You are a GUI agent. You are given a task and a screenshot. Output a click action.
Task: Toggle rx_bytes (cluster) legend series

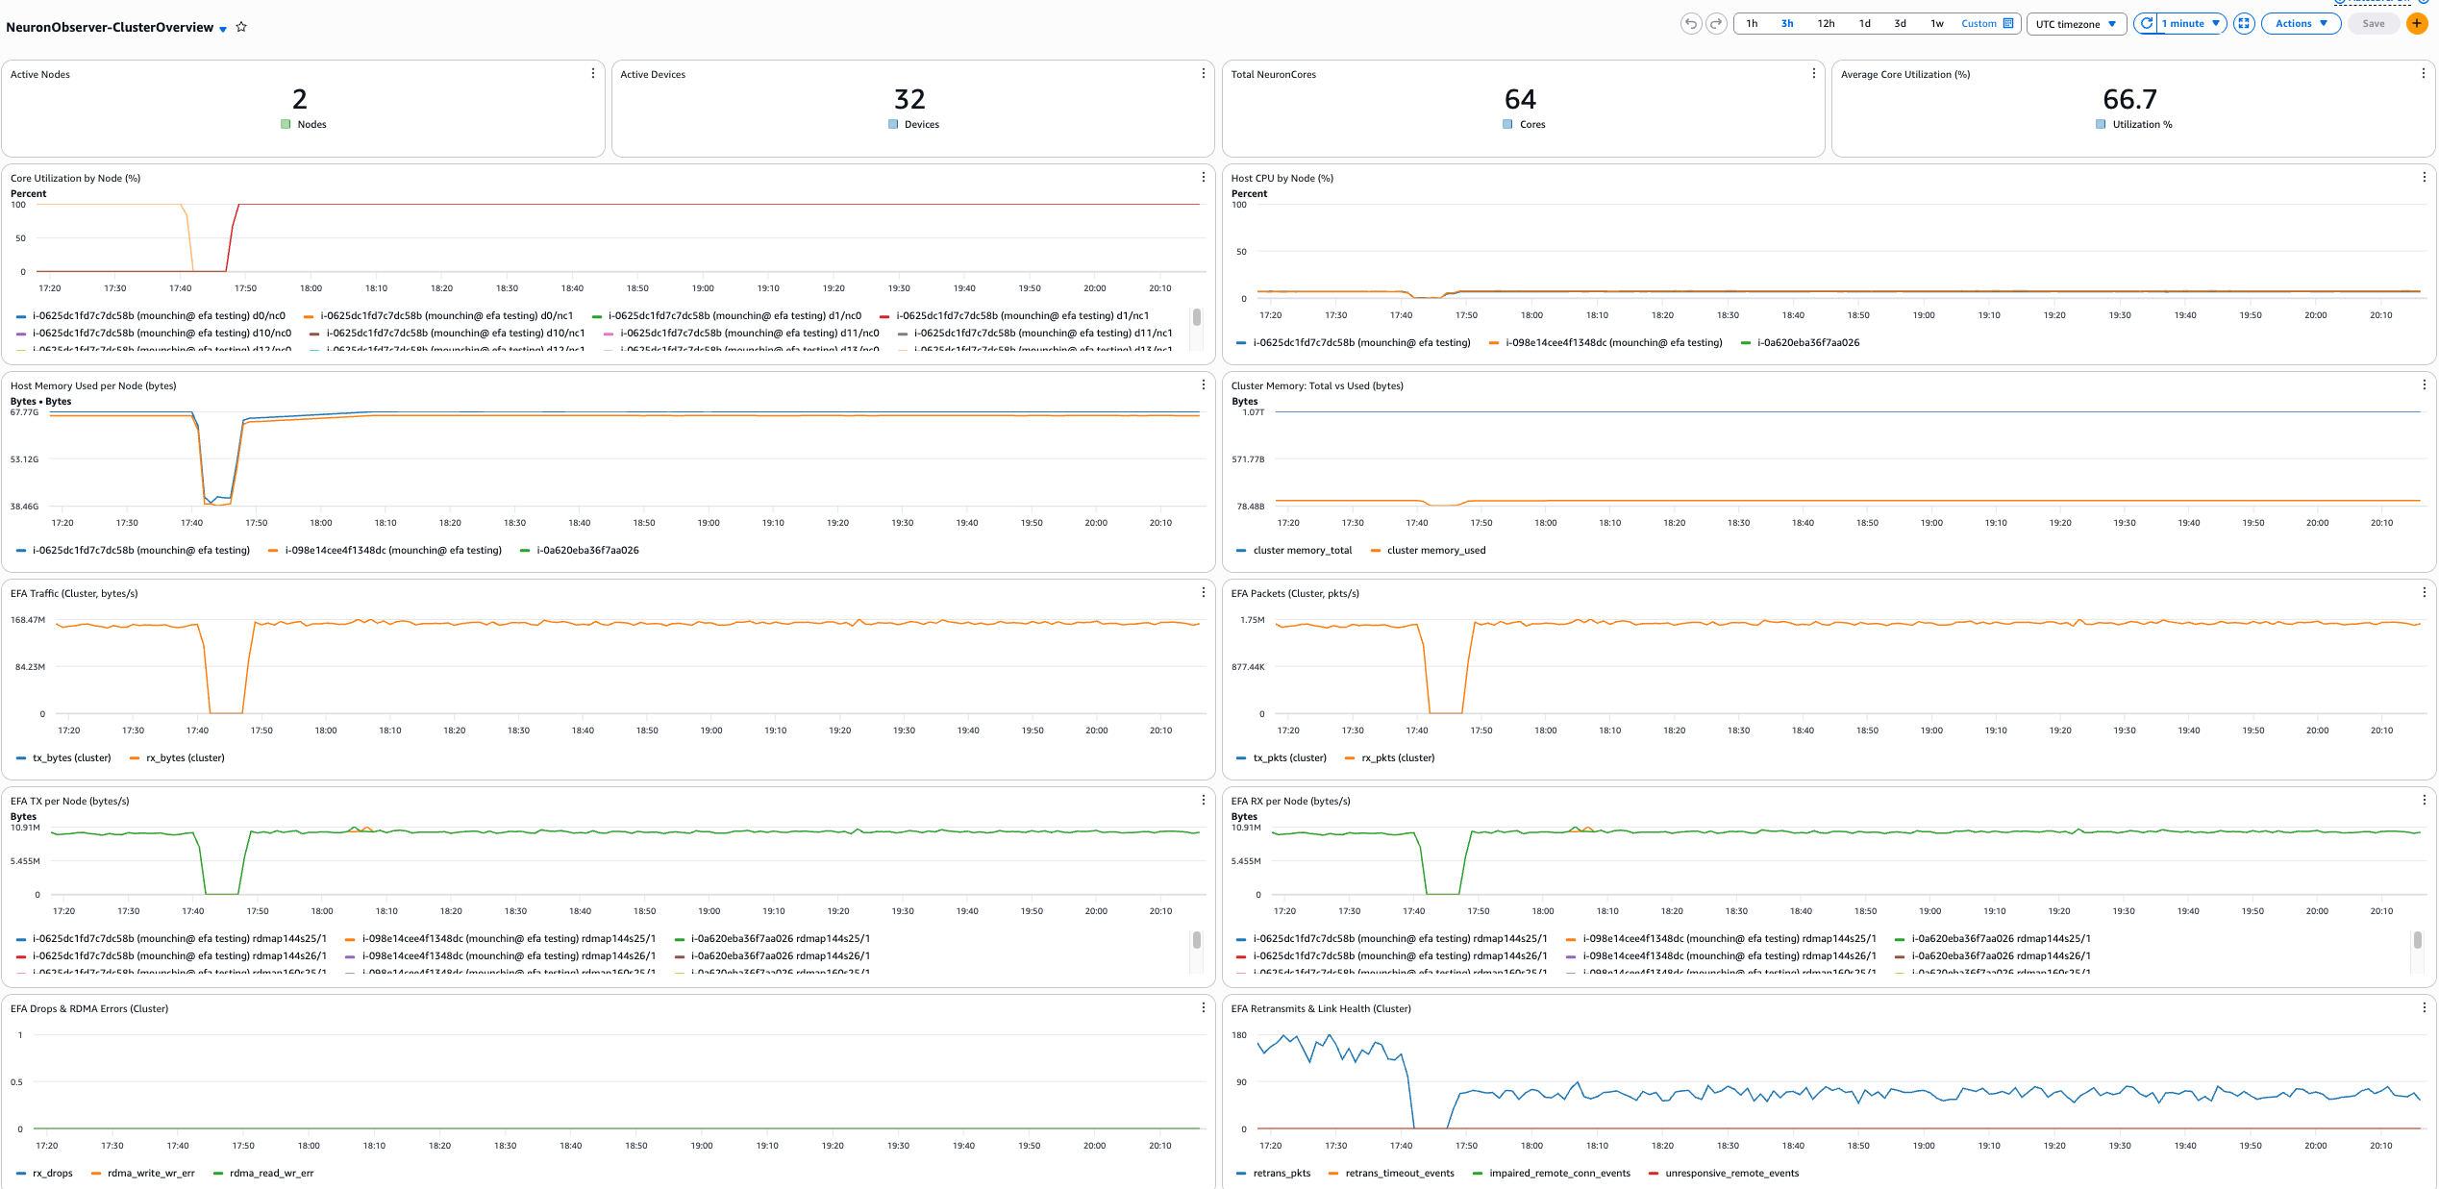coord(178,758)
